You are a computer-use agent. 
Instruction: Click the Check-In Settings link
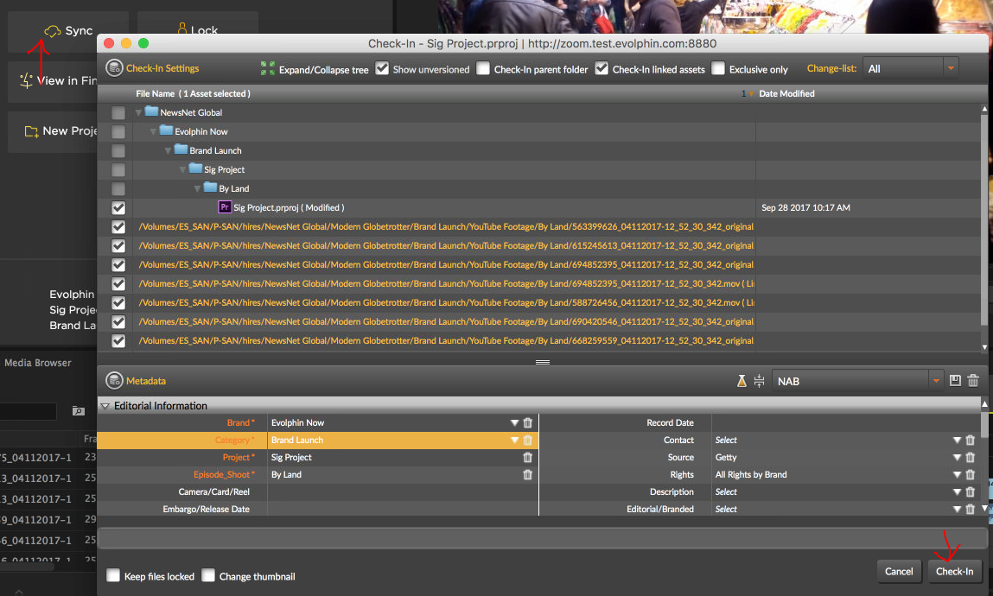pyautogui.click(x=162, y=67)
